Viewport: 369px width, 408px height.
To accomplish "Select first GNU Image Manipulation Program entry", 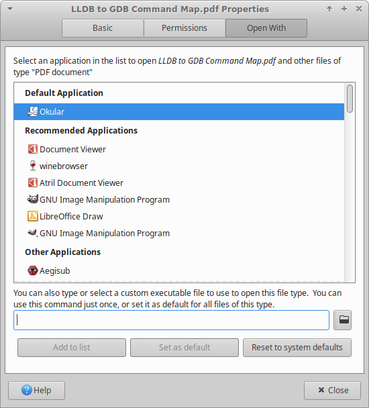I will [x=179, y=199].
